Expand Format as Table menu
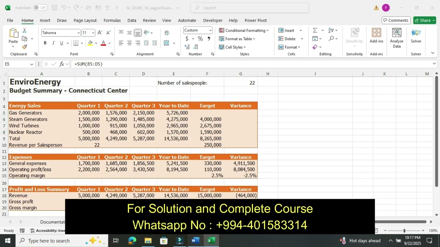The height and width of the screenshot is (247, 440). (x=237, y=39)
